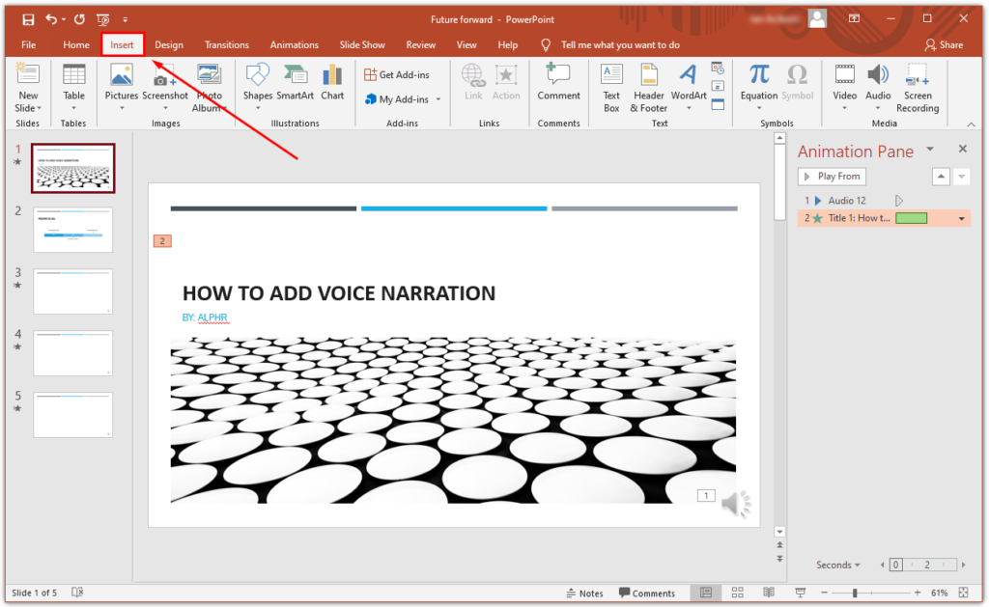Collapse the ribbon chevron
The image size is (989, 607).
[x=971, y=124]
